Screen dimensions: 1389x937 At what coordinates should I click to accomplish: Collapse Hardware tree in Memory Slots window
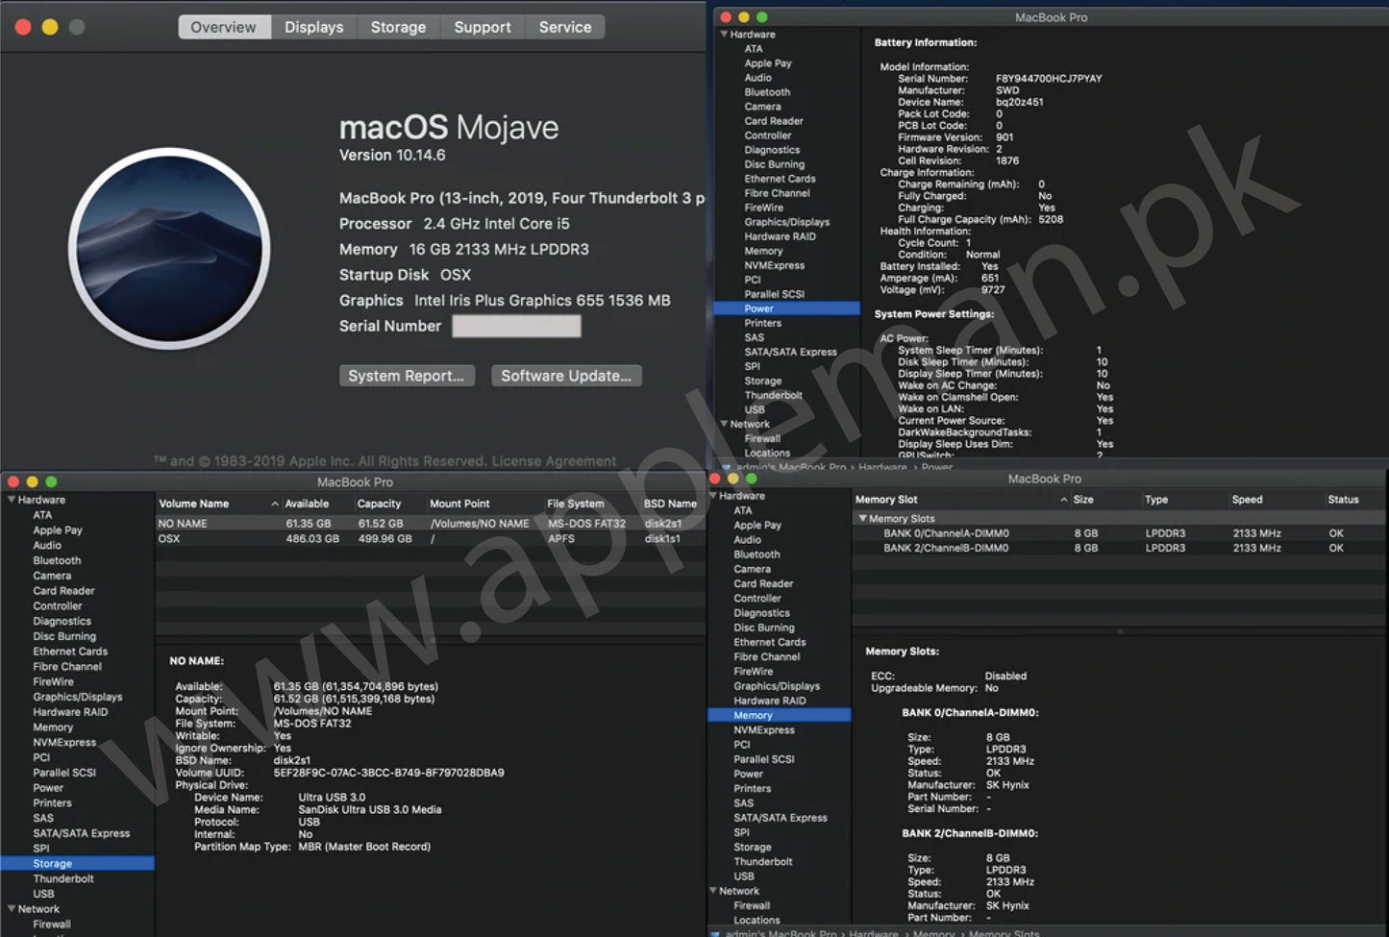(x=712, y=496)
